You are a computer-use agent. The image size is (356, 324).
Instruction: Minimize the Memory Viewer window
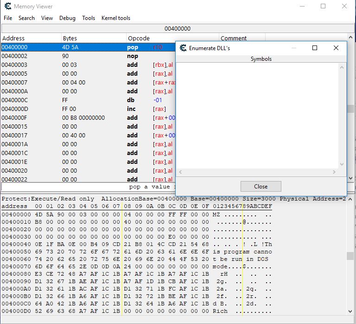[302, 6]
